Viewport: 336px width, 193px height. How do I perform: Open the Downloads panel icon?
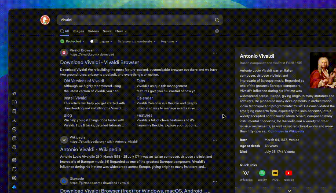click(14, 120)
